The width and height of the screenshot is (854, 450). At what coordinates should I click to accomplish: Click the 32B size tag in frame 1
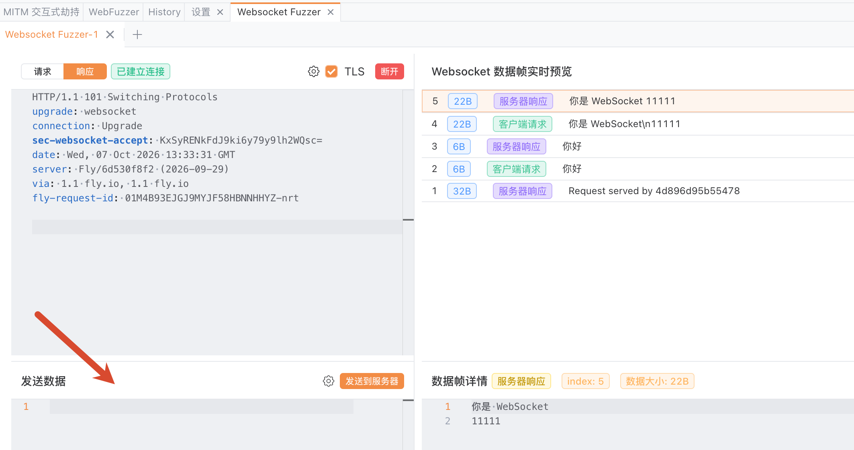(462, 191)
